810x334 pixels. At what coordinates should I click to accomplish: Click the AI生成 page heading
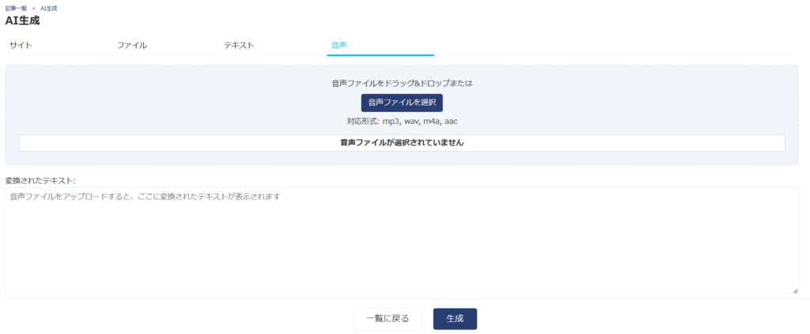coord(23,21)
